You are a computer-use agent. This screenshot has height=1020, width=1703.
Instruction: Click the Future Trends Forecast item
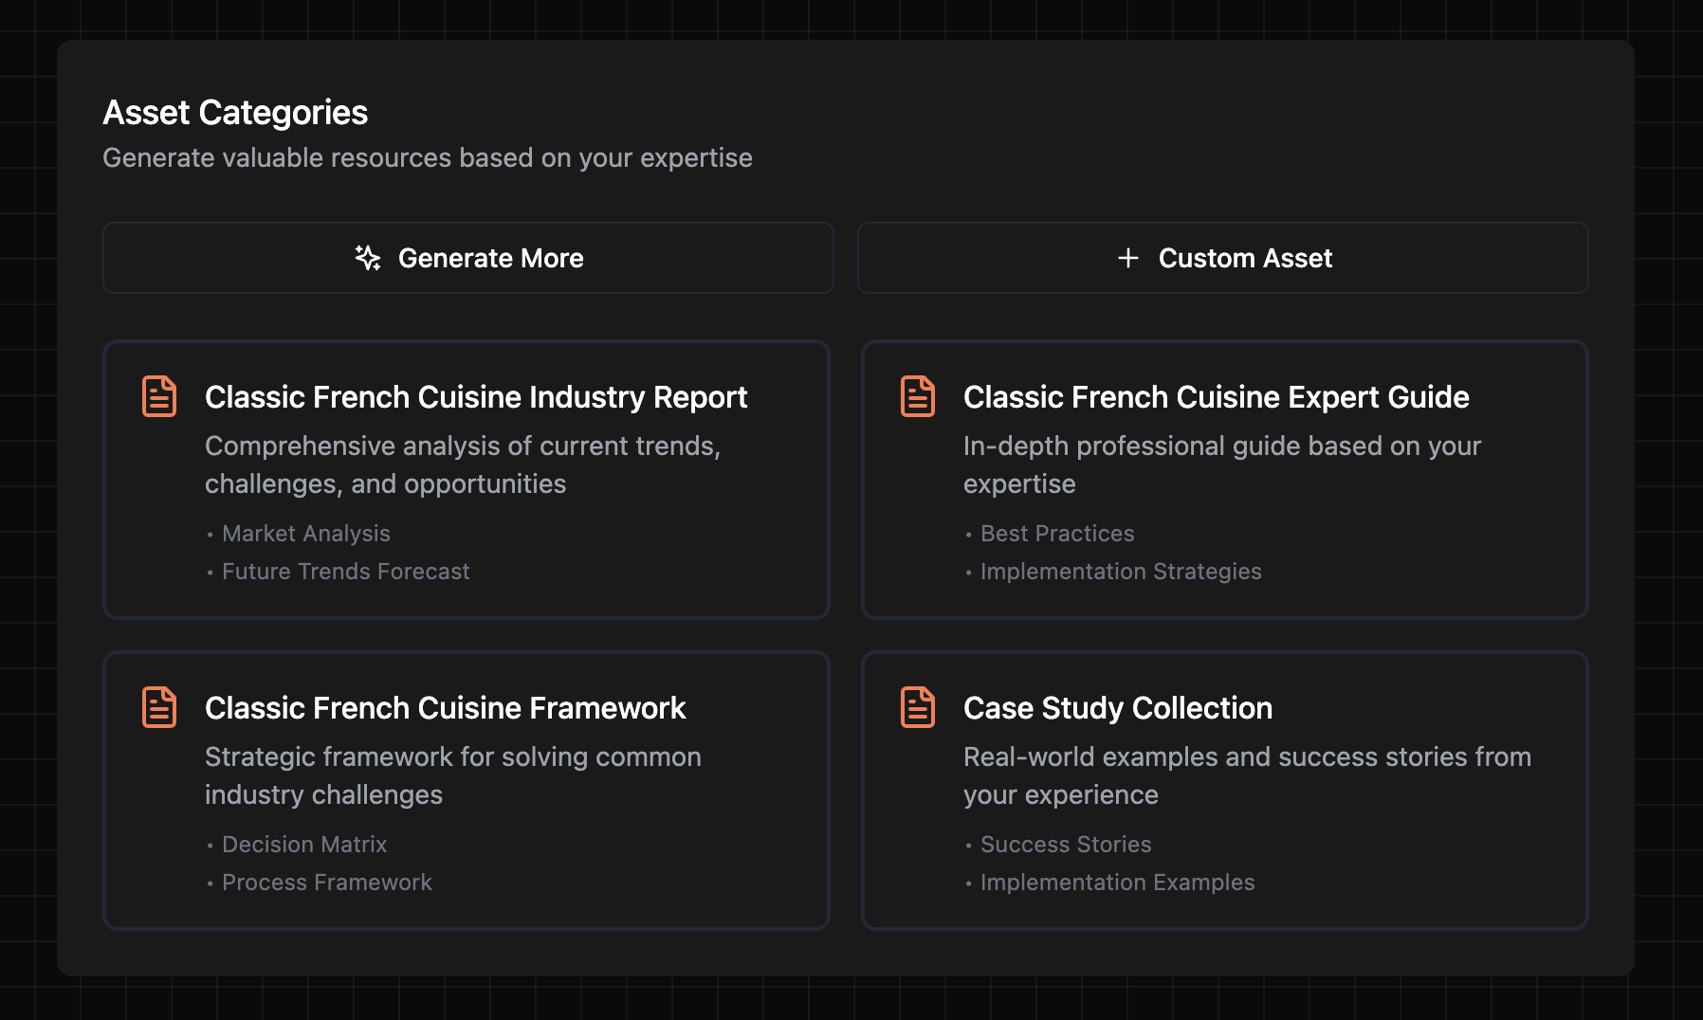345,572
